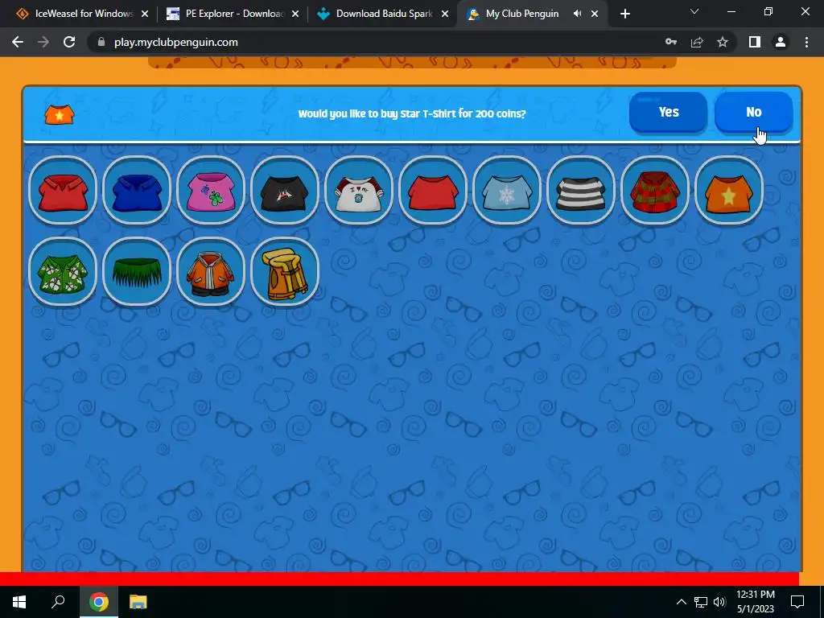
Task: Toggle the browser side panel
Action: click(755, 42)
